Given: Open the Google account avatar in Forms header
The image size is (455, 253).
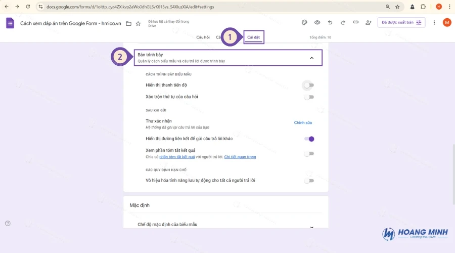Looking at the screenshot, I should [447, 22].
